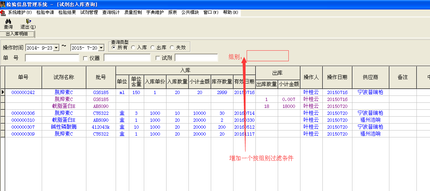Click the 入库单价 column header

[x=155, y=81]
